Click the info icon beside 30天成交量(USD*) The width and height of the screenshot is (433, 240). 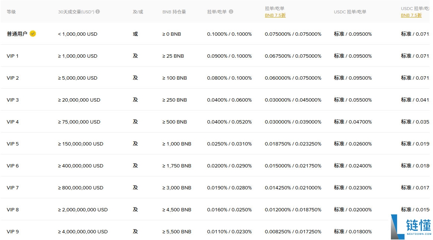[98, 12]
